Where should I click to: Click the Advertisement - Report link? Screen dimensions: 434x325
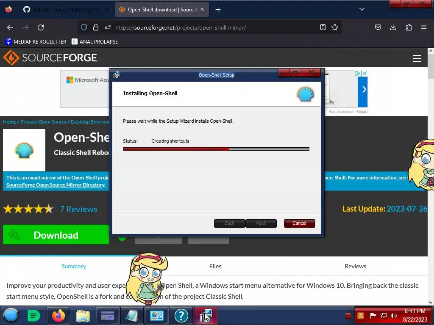[348, 112]
